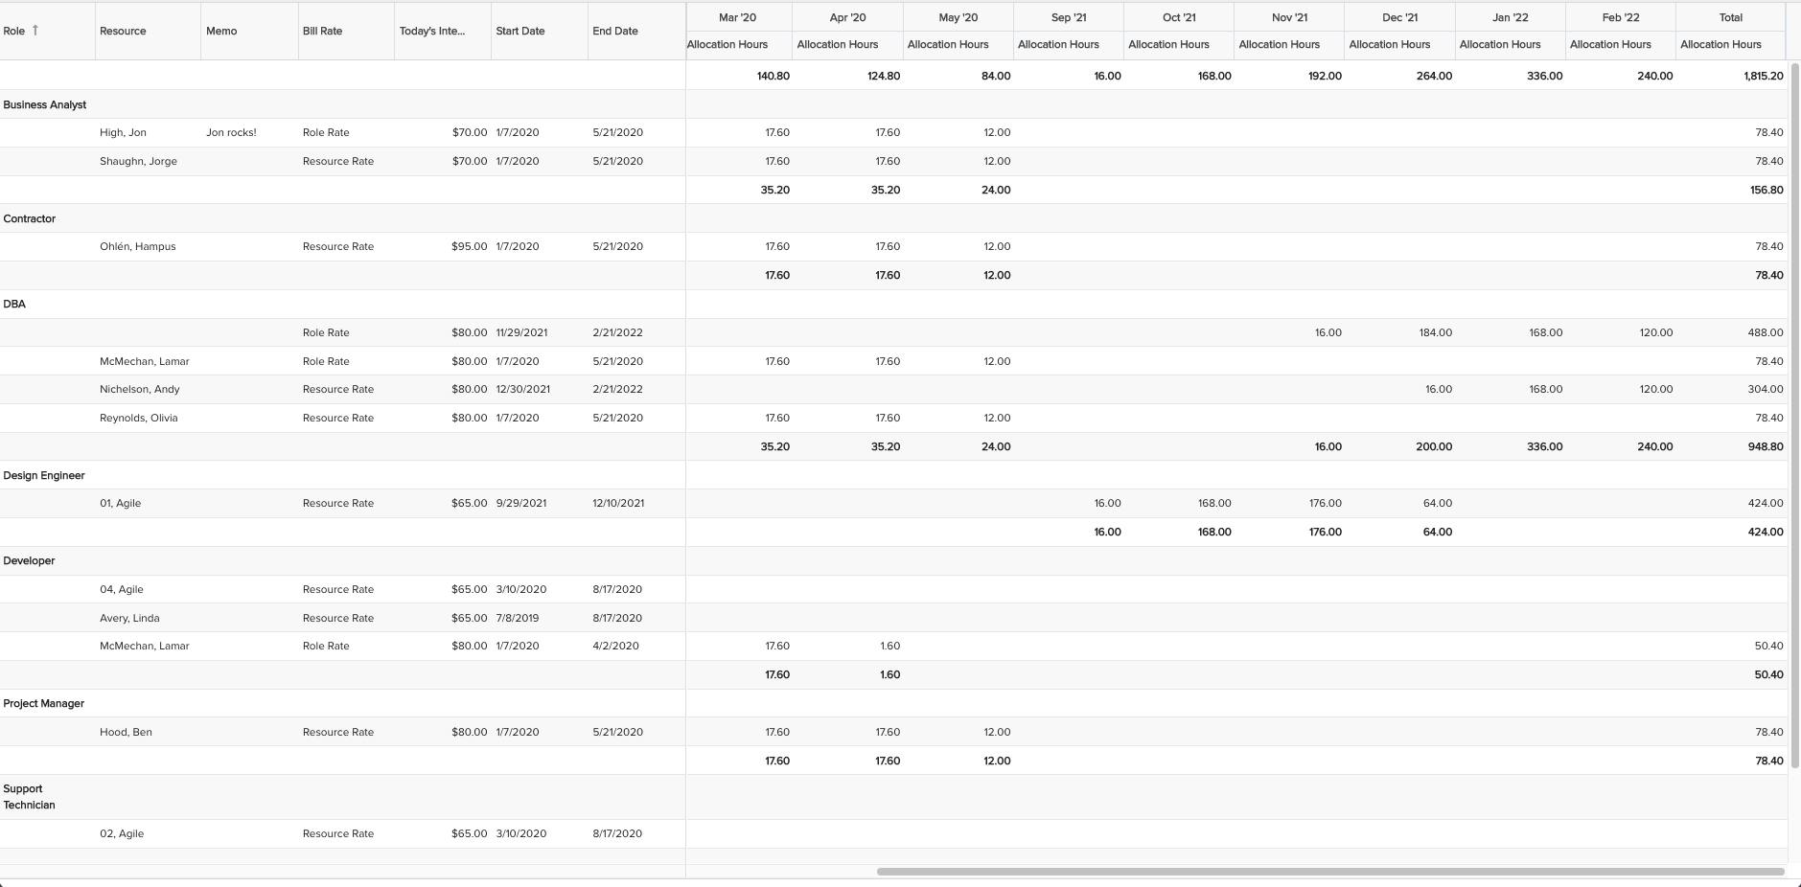
Task: Click McMechan, Lamar under Developer
Action: pyautogui.click(x=144, y=646)
